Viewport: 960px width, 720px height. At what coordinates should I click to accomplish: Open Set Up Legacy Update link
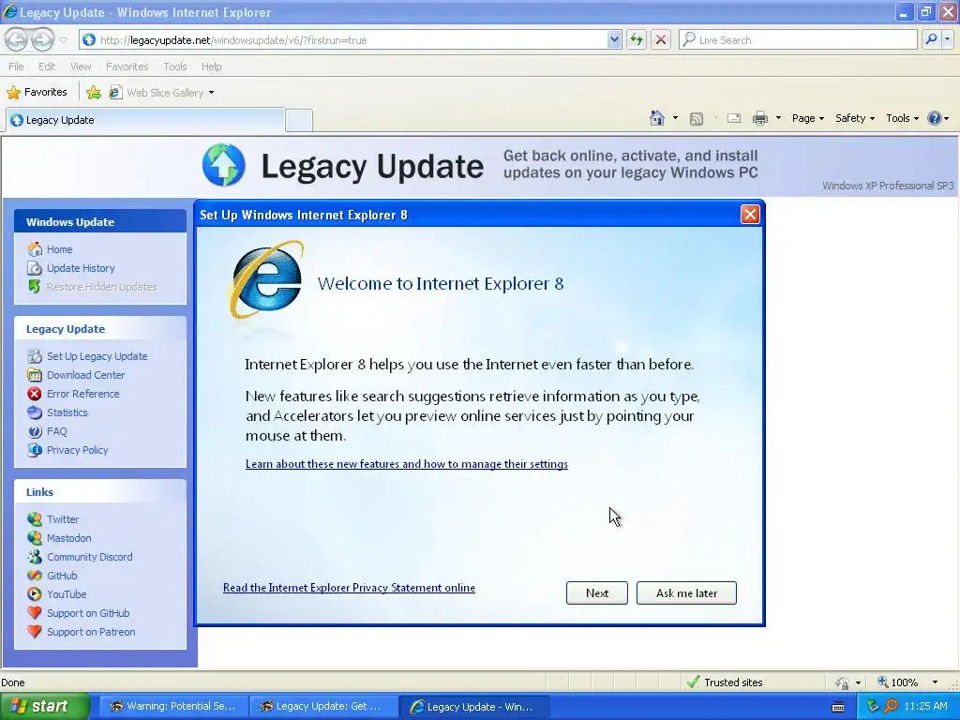pyautogui.click(x=97, y=356)
